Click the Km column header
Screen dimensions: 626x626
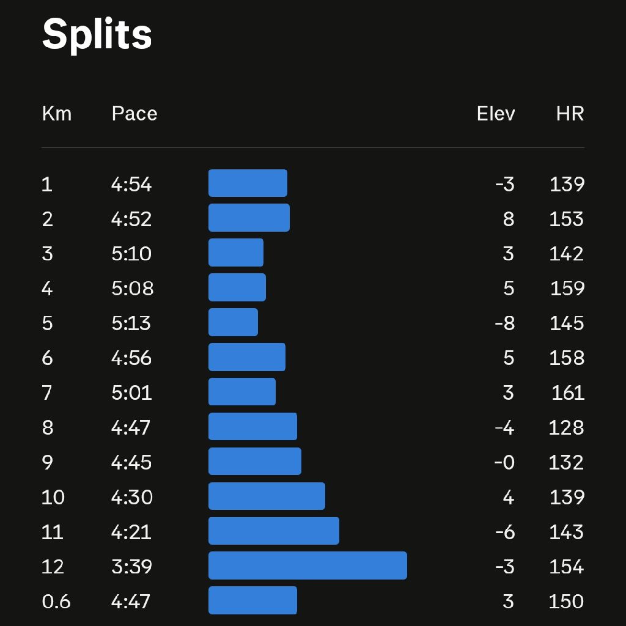coord(56,114)
